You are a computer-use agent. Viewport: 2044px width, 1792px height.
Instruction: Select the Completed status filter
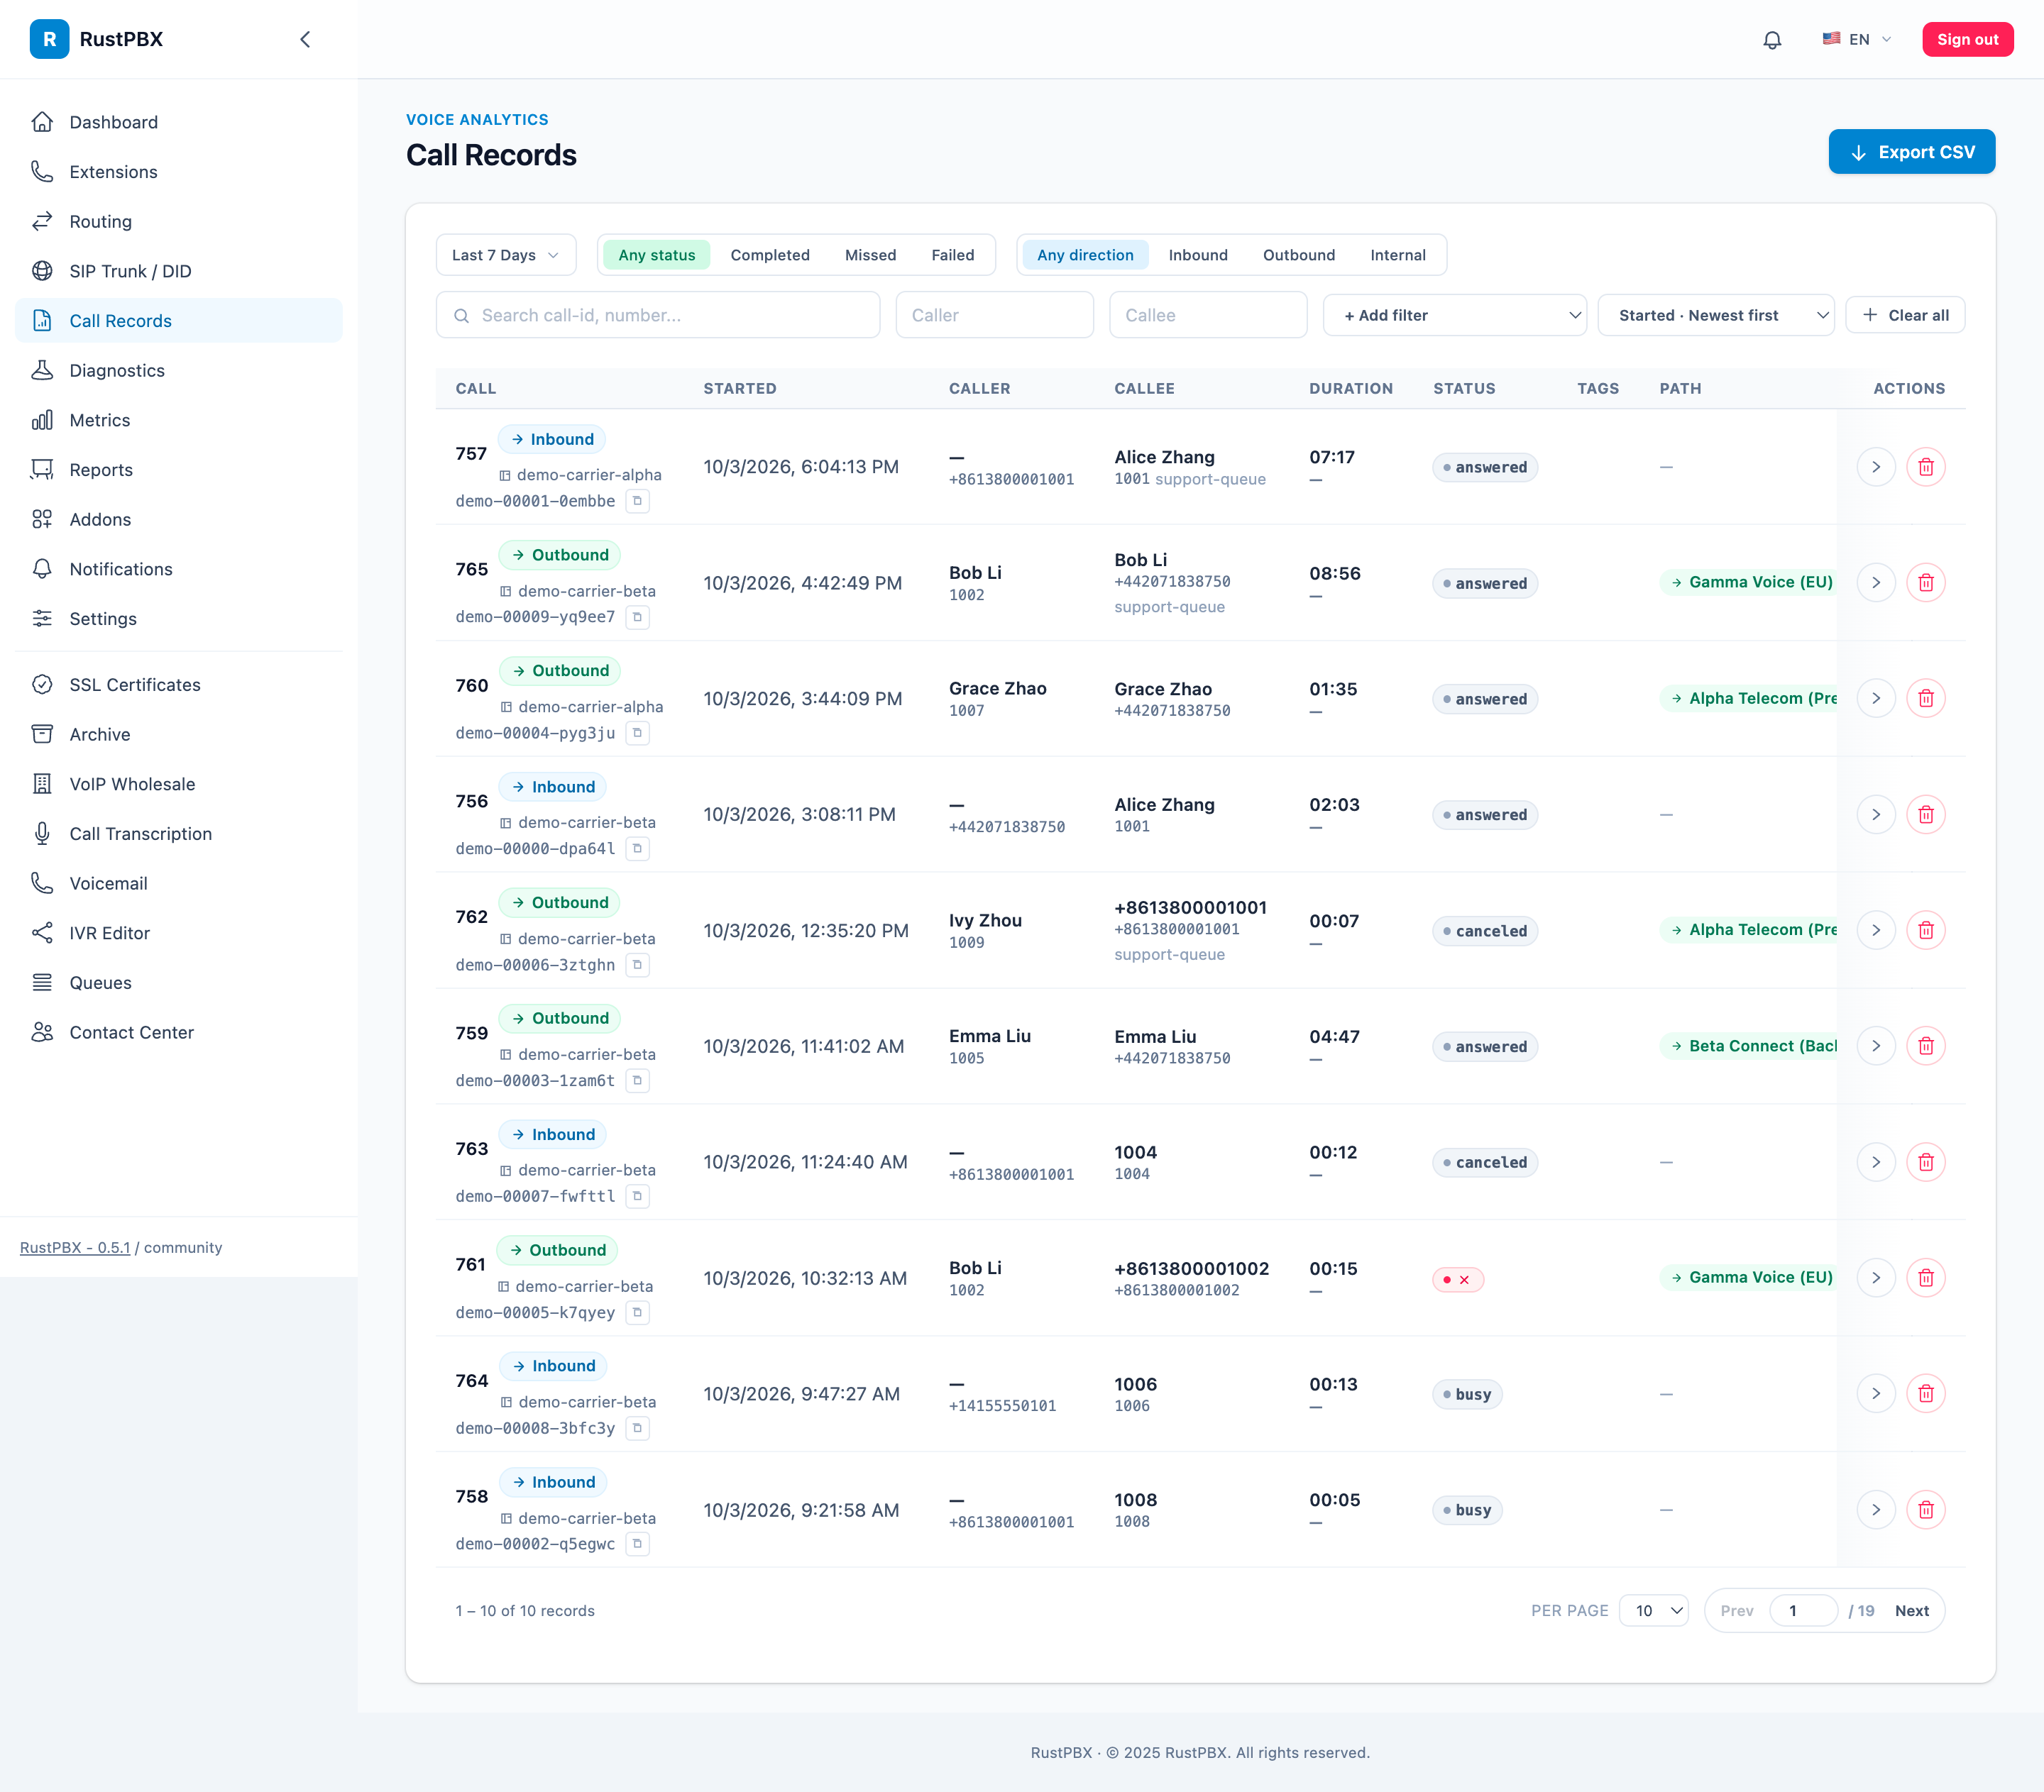769,255
